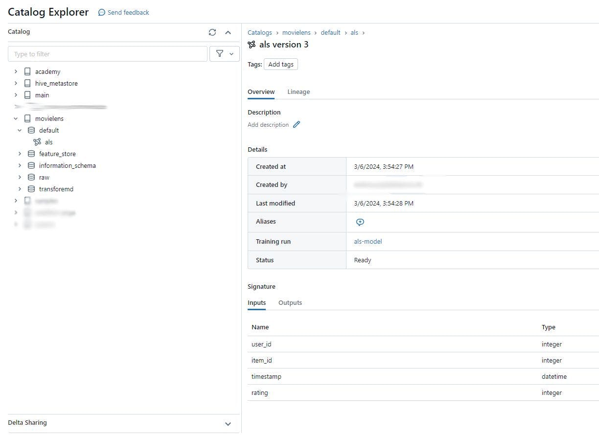Switch to the Outputs signature tab

tap(290, 302)
